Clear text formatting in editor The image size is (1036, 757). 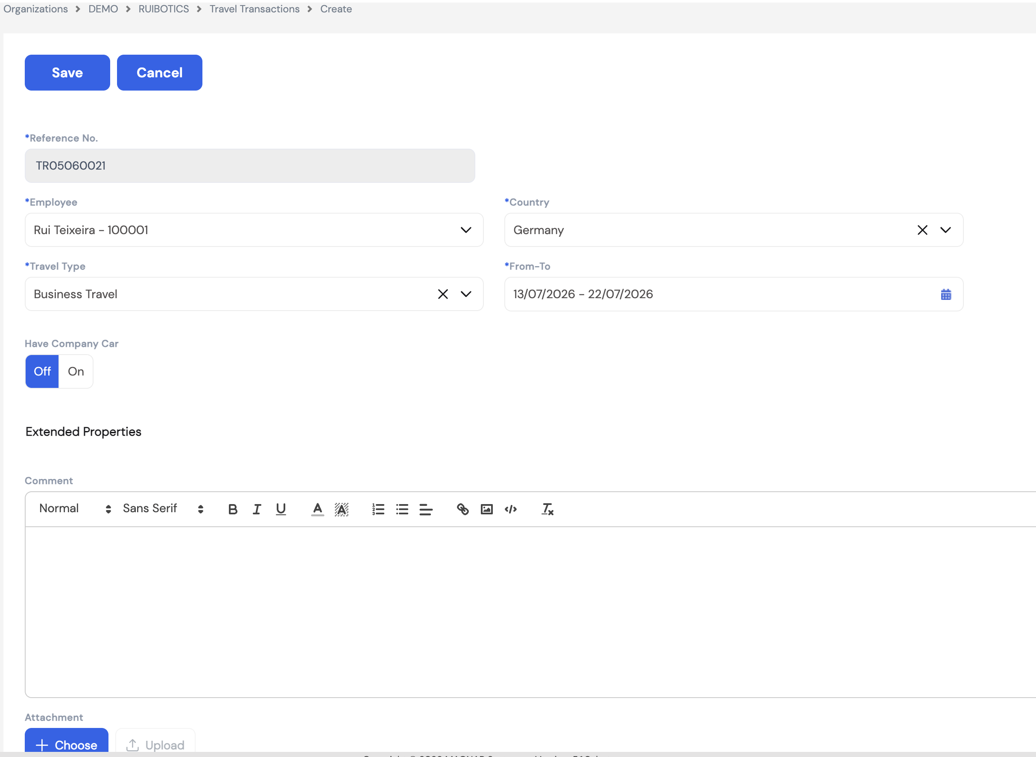[x=547, y=509]
